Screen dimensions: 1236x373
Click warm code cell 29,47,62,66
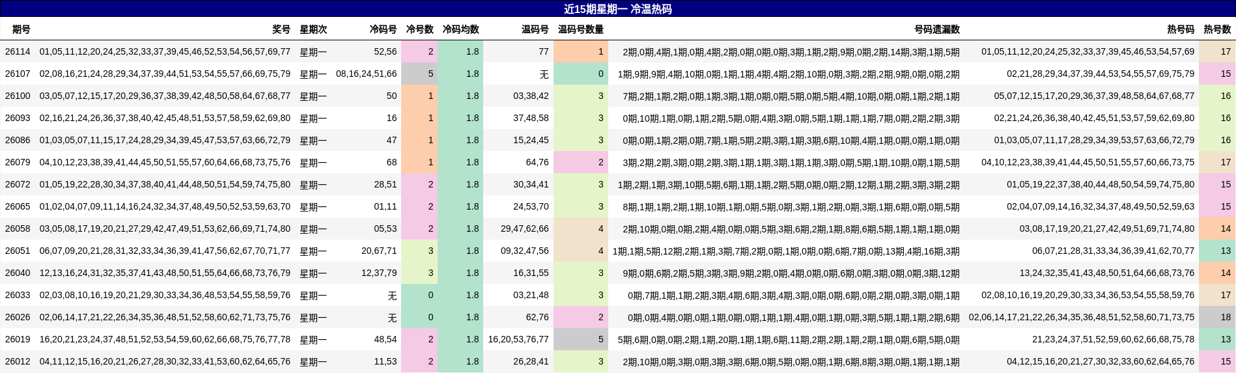pyautogui.click(x=524, y=228)
